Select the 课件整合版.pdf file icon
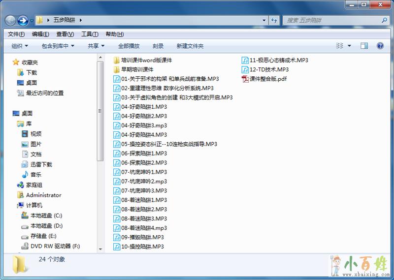Viewport: 394px width, 280px height. [245, 79]
